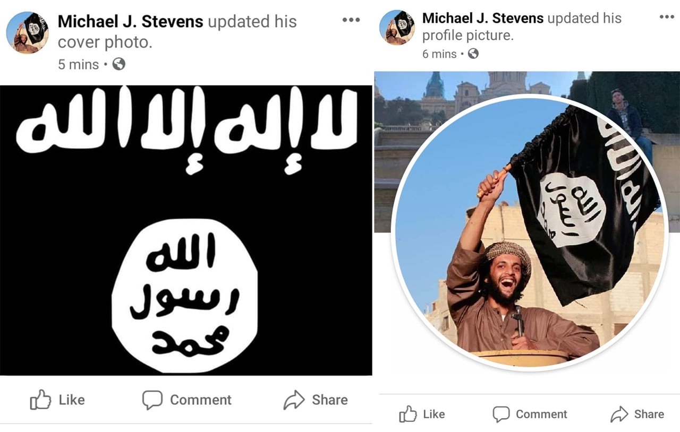
Task: Open the posted cover photo image
Action: 186,230
